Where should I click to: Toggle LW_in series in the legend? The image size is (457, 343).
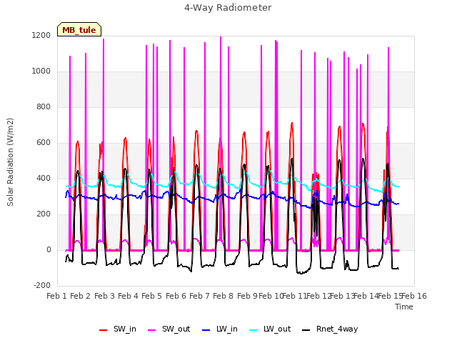point(220,329)
